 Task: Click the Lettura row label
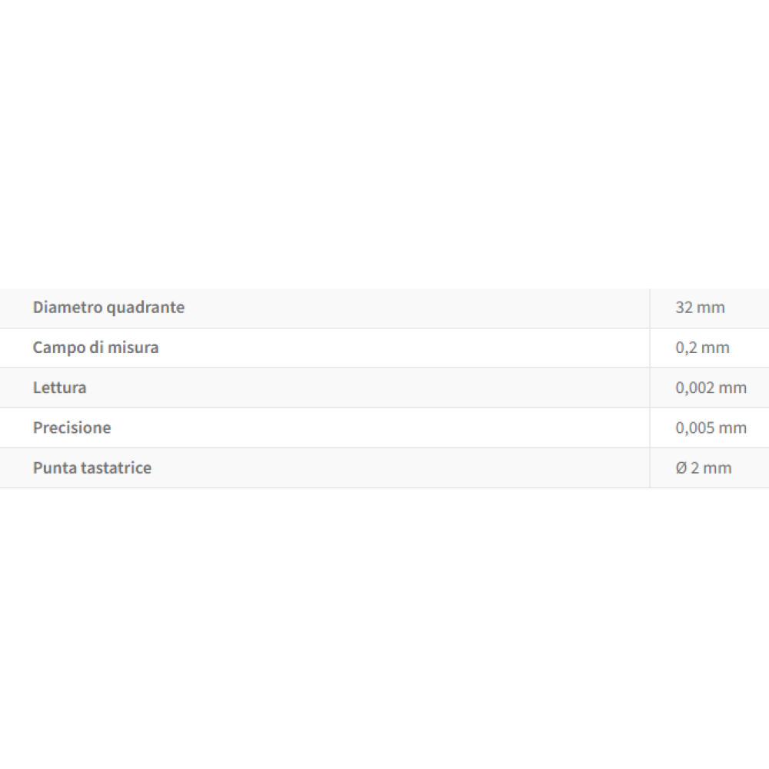[x=60, y=388]
